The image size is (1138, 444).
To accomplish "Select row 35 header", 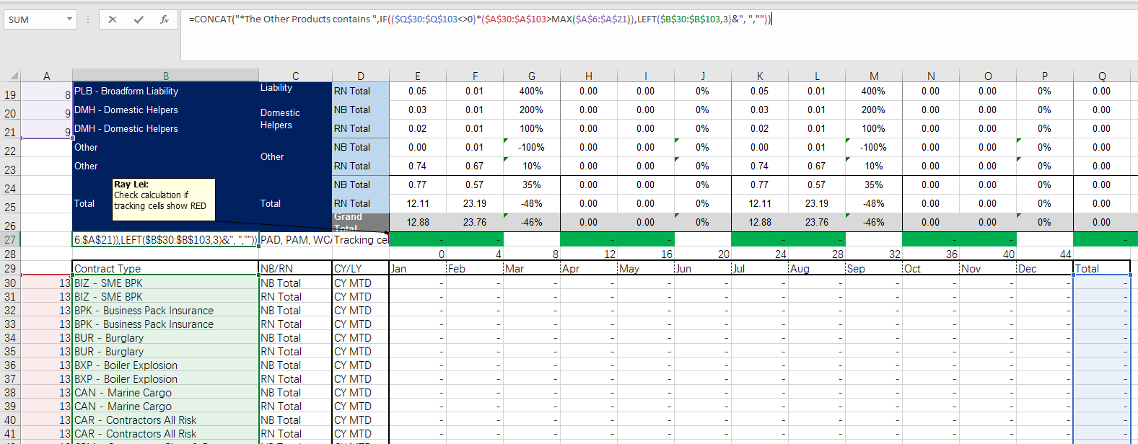I will 10,352.
